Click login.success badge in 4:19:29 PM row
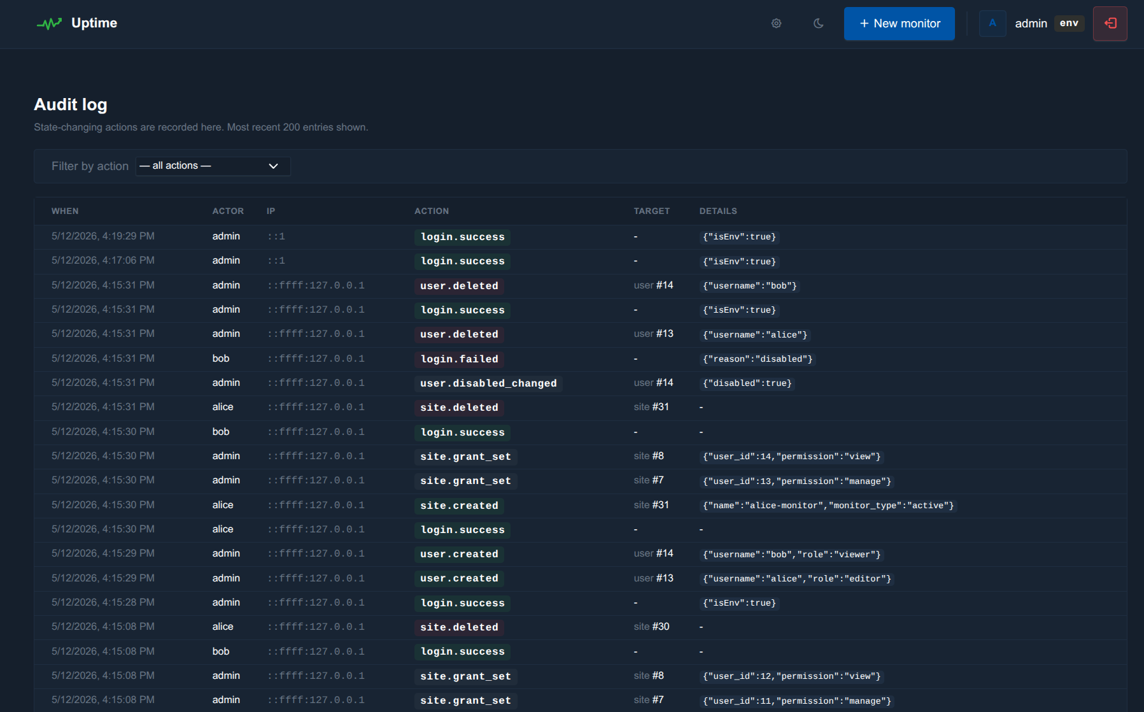Screen dimensions: 1144x712 [463, 237]
